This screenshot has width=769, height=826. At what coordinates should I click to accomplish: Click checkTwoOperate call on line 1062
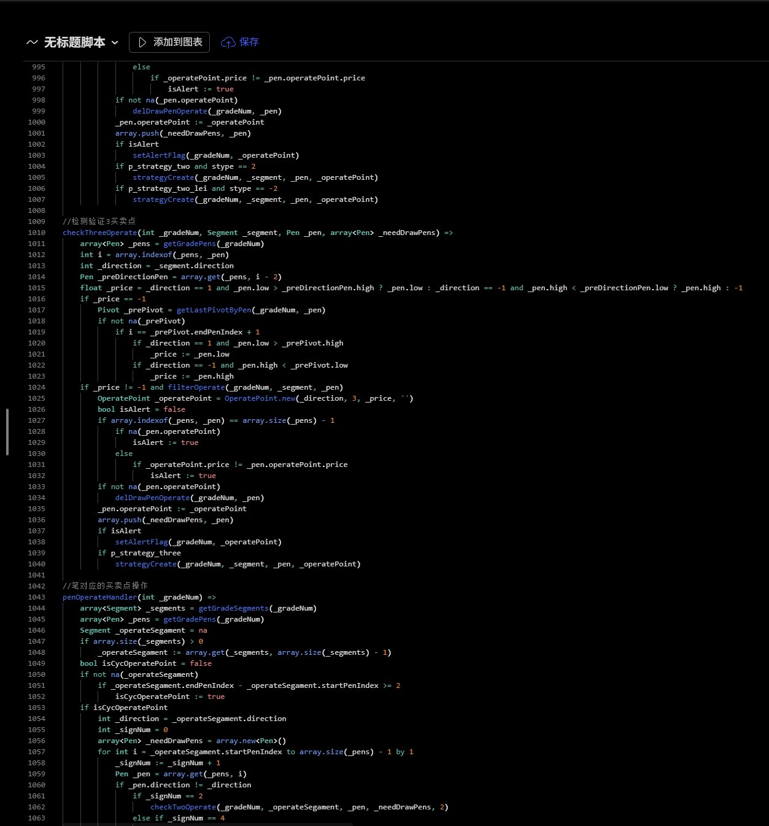(x=183, y=807)
